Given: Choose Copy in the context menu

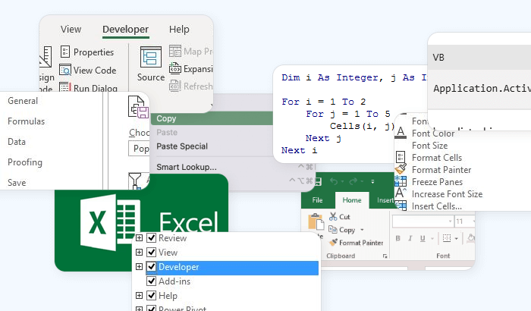Looking at the screenshot, I should click(212, 118).
